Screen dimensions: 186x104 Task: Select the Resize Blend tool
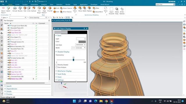[x=98, y=12]
